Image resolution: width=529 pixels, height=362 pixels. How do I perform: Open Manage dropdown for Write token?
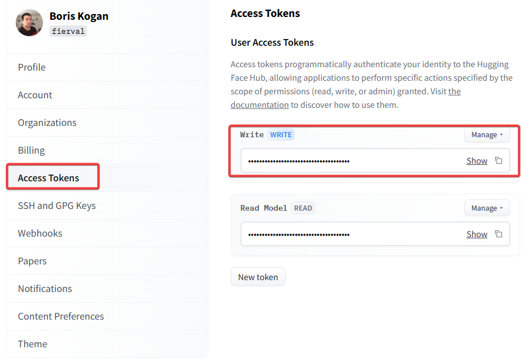tap(487, 135)
